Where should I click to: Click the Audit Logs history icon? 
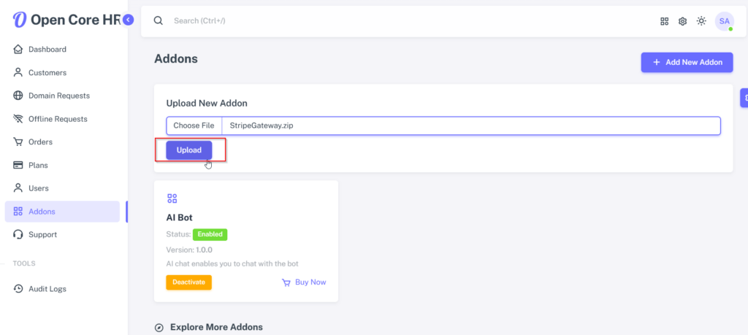tap(18, 289)
